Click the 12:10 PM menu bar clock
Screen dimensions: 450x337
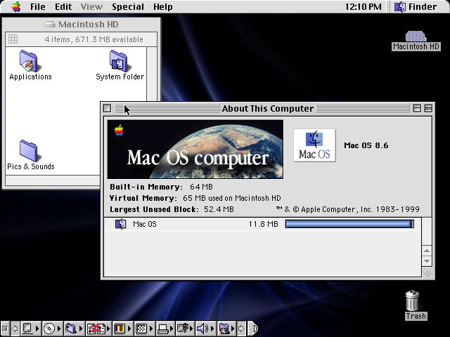point(363,6)
